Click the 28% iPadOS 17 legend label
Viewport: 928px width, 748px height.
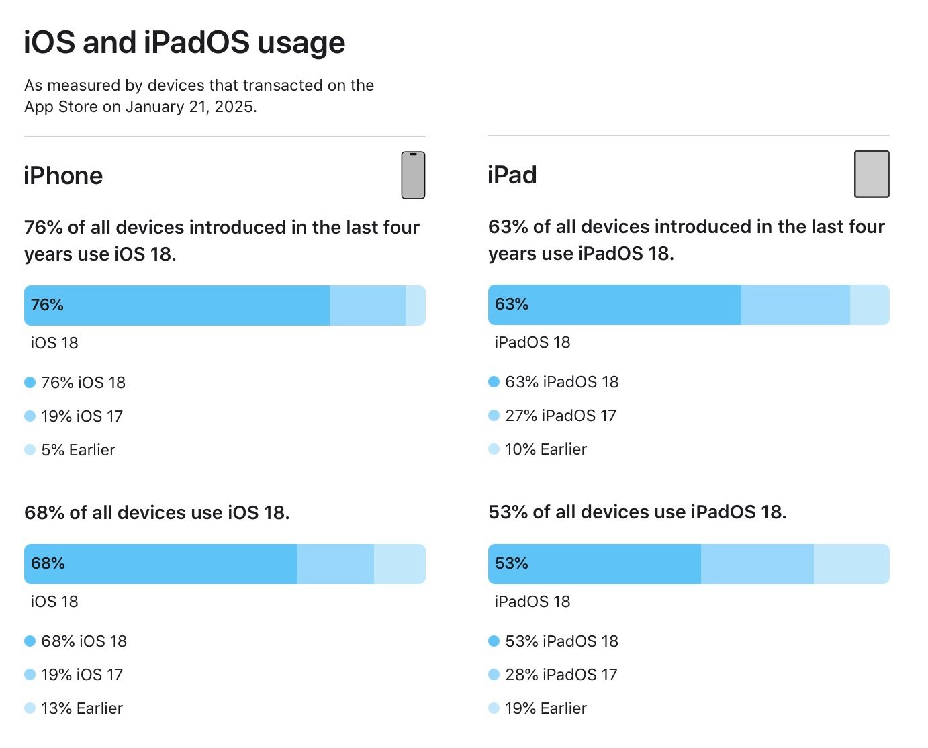(561, 675)
